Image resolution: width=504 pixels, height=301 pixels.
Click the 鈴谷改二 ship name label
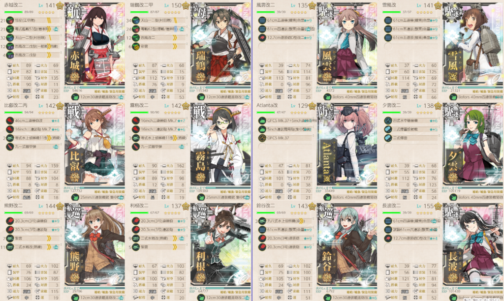265,206
